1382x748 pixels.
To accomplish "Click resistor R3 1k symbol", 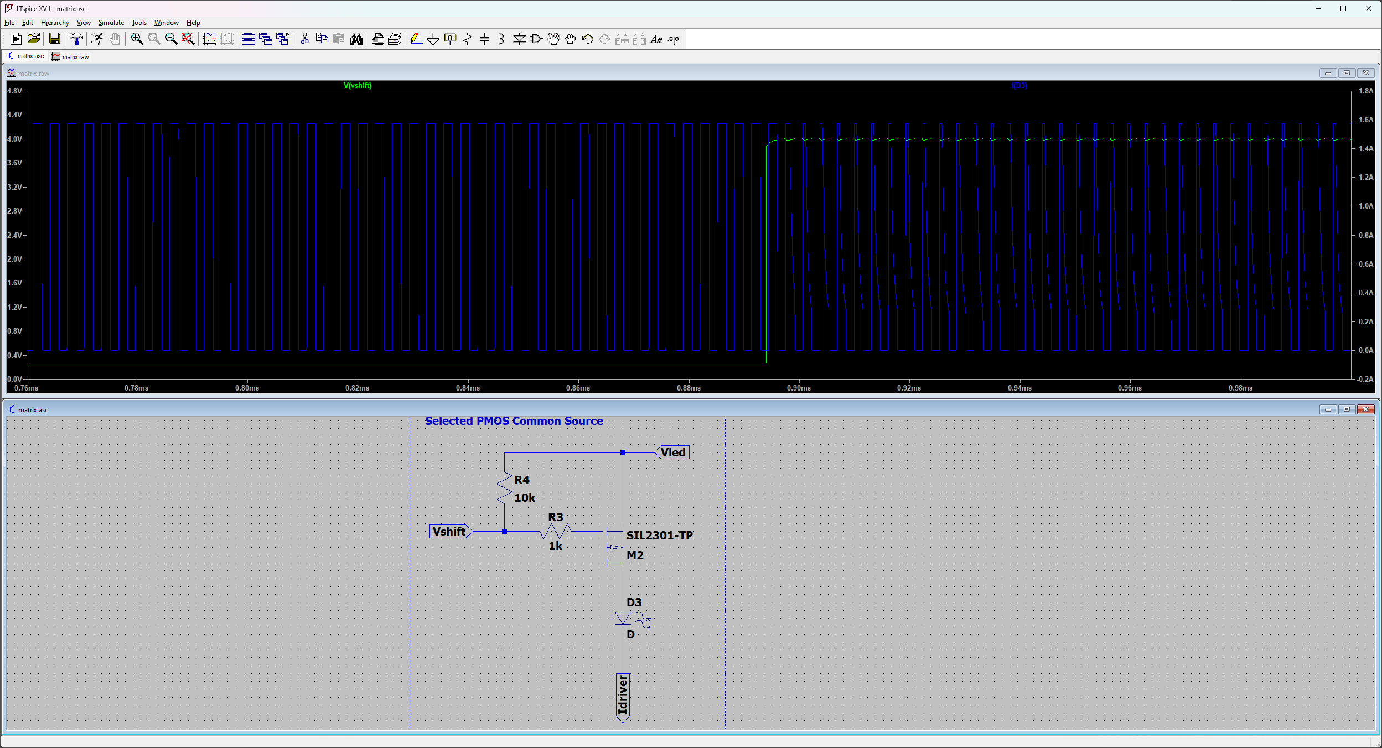I will click(555, 532).
